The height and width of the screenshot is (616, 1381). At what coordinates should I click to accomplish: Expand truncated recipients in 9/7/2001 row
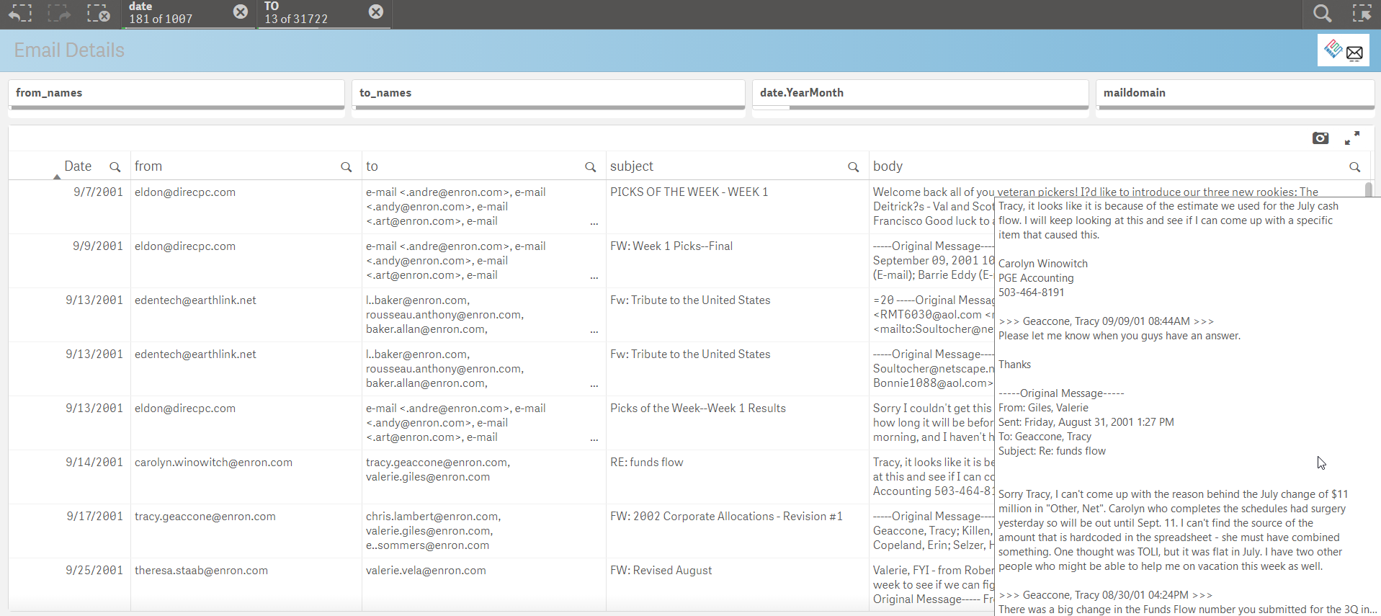click(594, 223)
